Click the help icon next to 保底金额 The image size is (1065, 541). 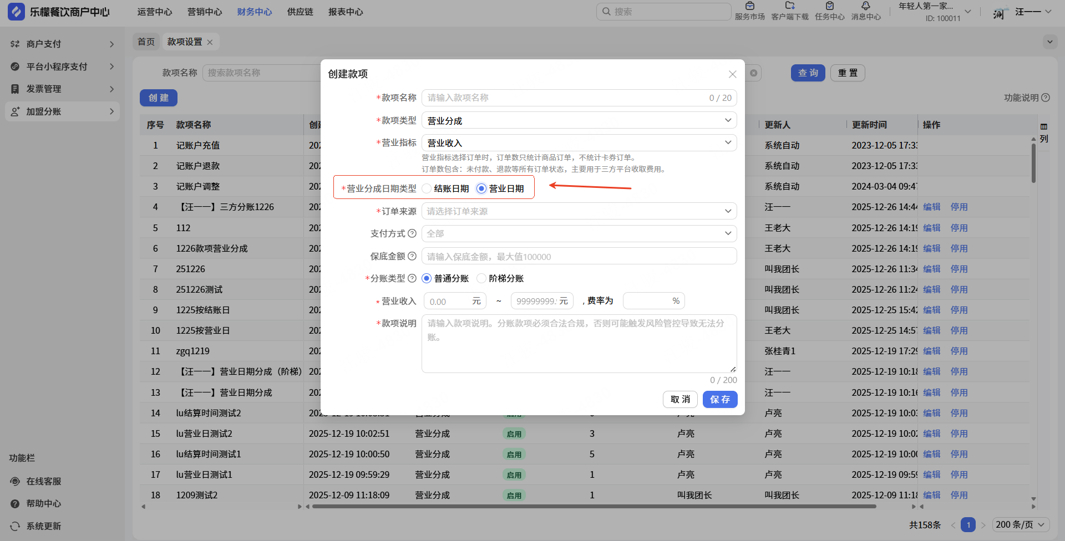[412, 256]
